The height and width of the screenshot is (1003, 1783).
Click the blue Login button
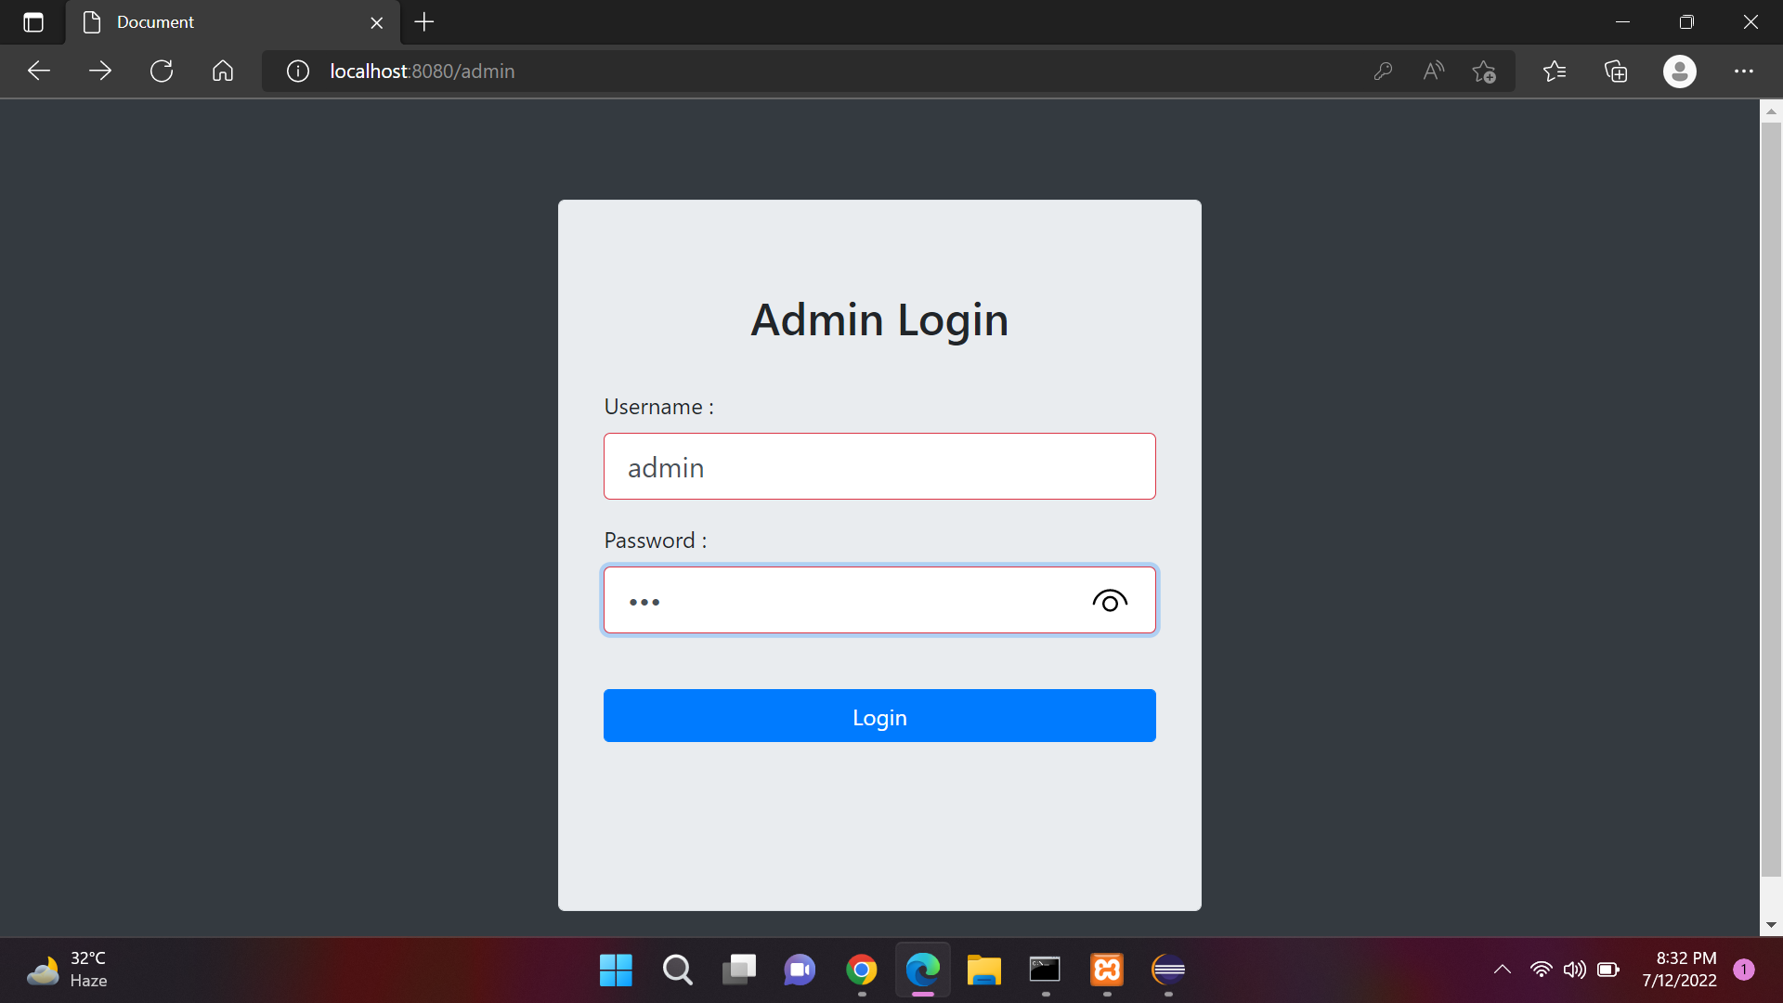[878, 716]
